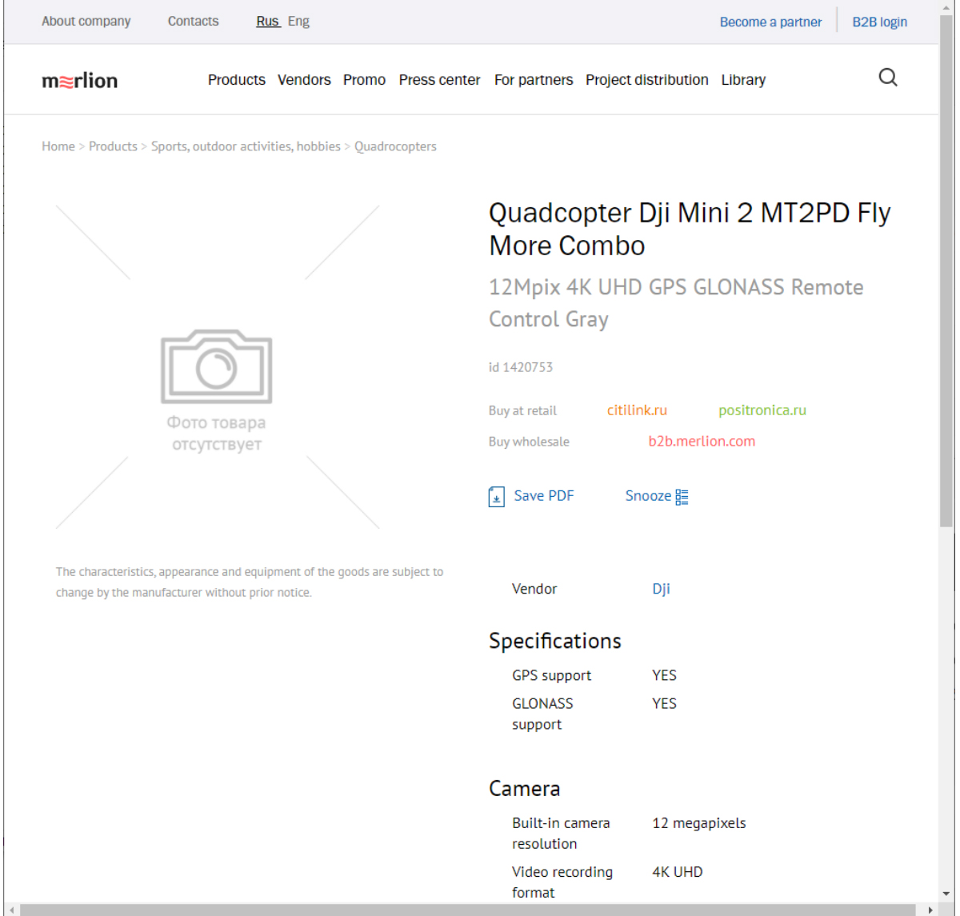
Task: Click the product id 1420753 text
Action: pyautogui.click(x=521, y=367)
